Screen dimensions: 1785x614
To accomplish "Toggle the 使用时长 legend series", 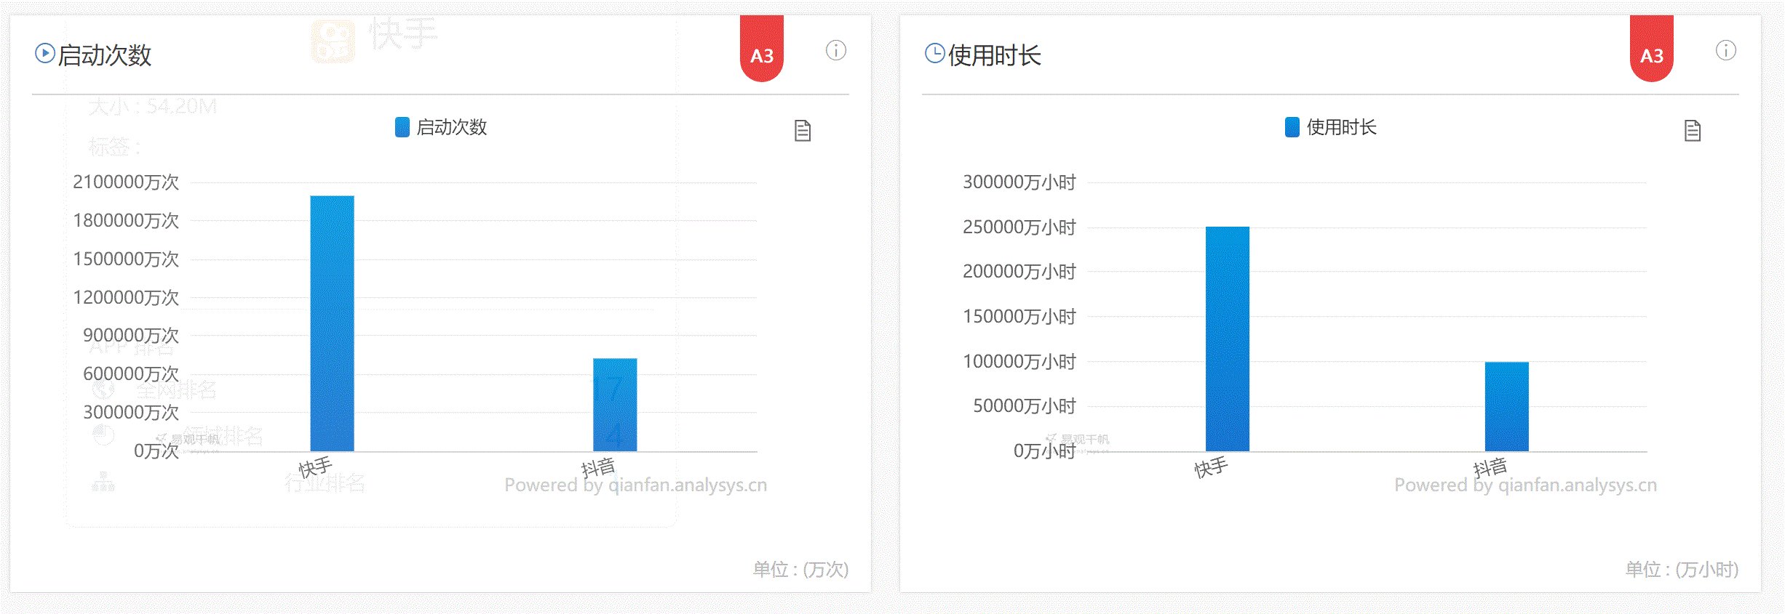I will [1330, 127].
